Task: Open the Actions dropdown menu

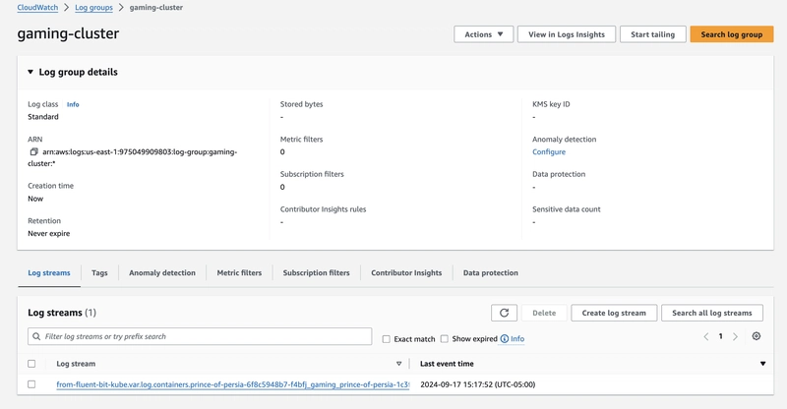Action: (483, 34)
